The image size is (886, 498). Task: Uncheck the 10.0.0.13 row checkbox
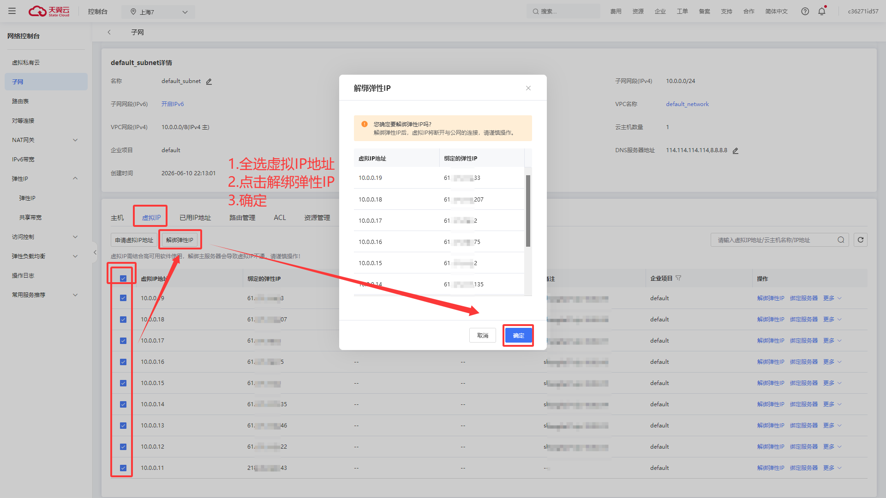pyautogui.click(x=123, y=426)
